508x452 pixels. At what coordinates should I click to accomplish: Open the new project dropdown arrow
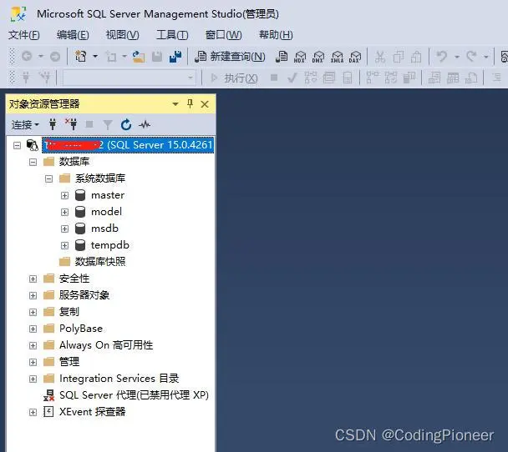(95, 57)
